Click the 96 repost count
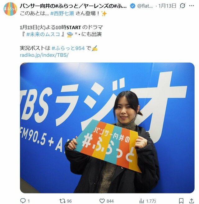Viewport: 199px width, 204px height. 69,201
